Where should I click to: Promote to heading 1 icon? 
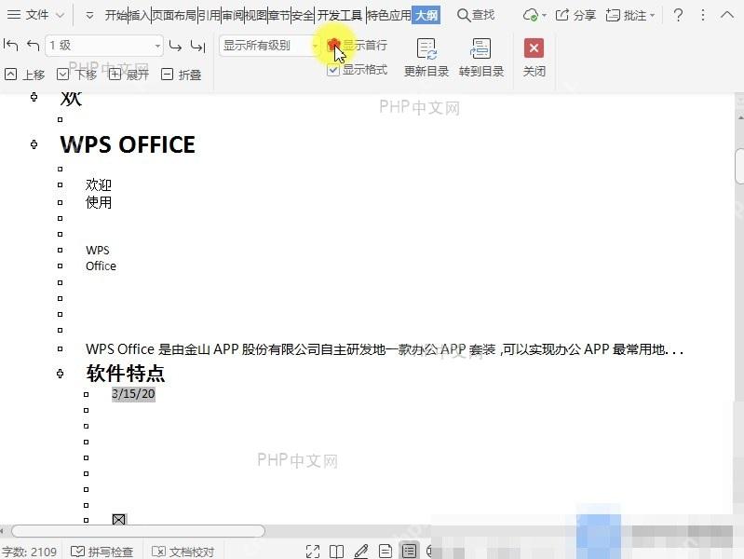10,45
